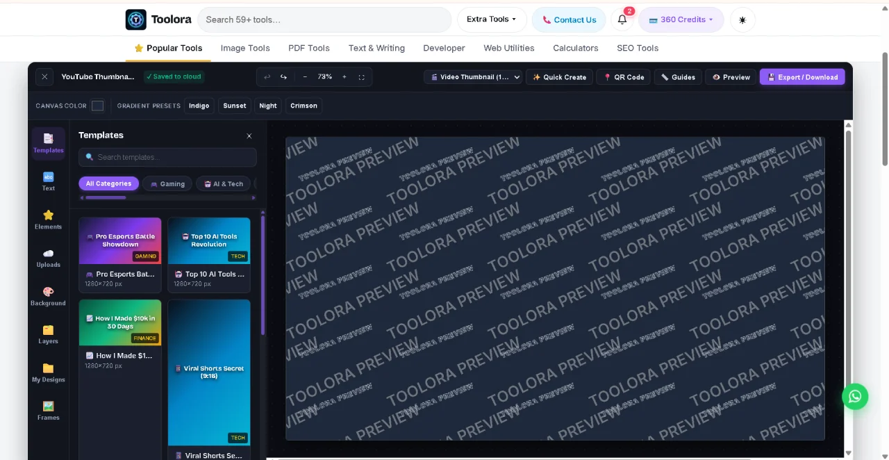Close the Templates panel
889x460 pixels.
pos(249,136)
